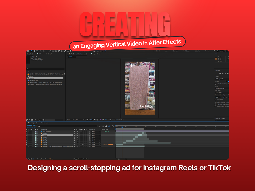This screenshot has height=191, width=255.
Task: Expand layer 1 logo white.png properties
Action: point(34,131)
